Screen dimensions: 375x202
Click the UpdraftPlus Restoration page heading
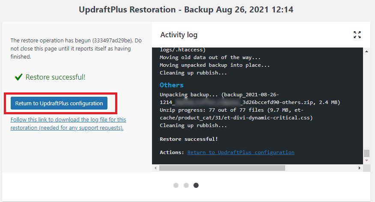[x=186, y=9]
